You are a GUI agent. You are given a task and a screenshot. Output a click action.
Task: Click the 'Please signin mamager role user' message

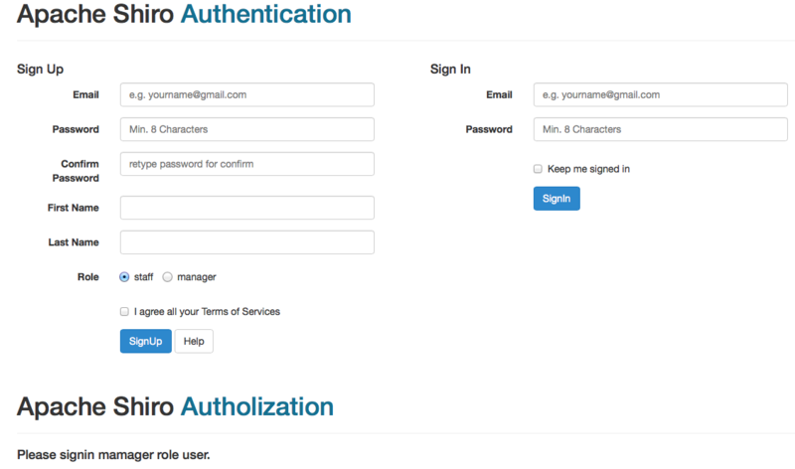pos(113,456)
